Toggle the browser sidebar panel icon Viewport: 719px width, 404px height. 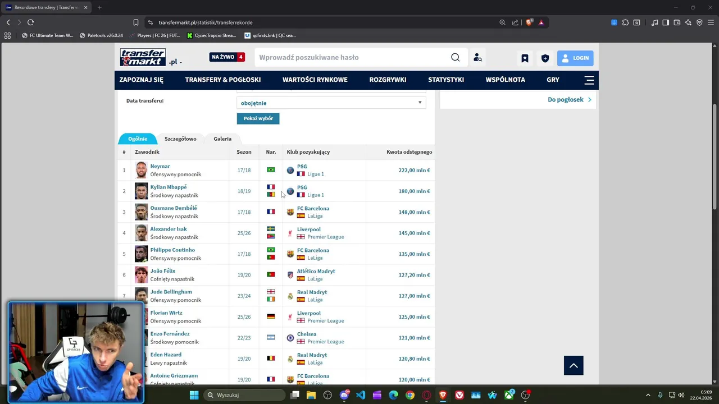click(666, 22)
